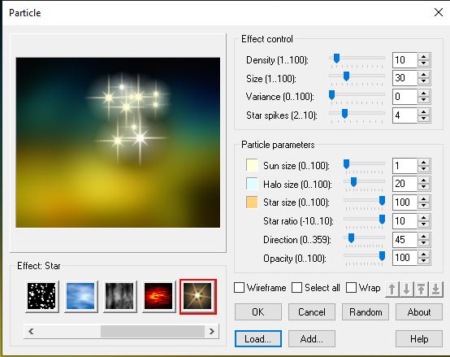The image size is (450, 357).
Task: Select the Star effect thumbnail
Action: click(x=197, y=296)
